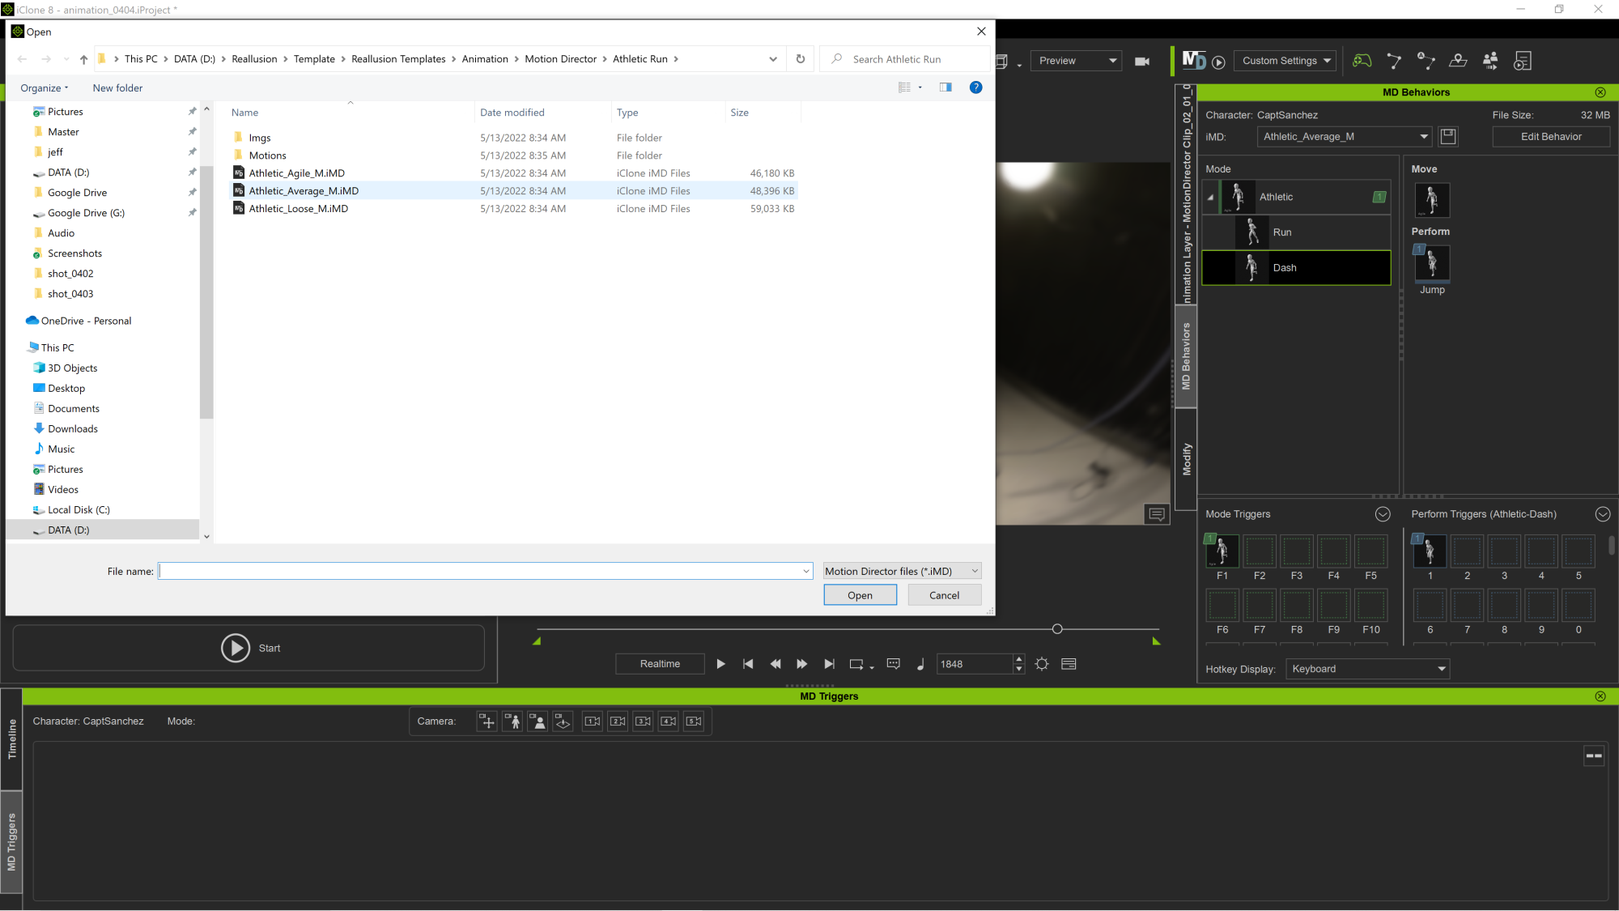Click the Edit Behavior button
Viewport: 1619px width, 911px height.
1550,137
